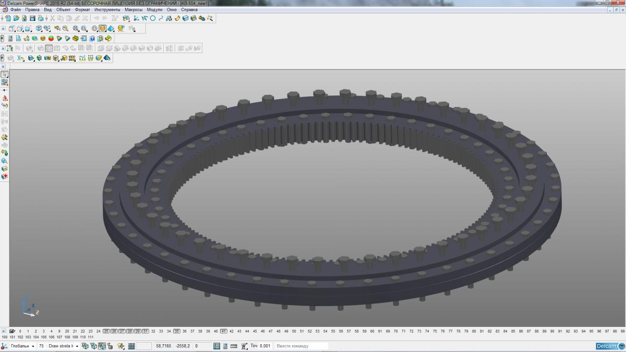The height and width of the screenshot is (352, 626).
Task: Click the blue cone icon in bottom toolbar row
Action: 107,58
